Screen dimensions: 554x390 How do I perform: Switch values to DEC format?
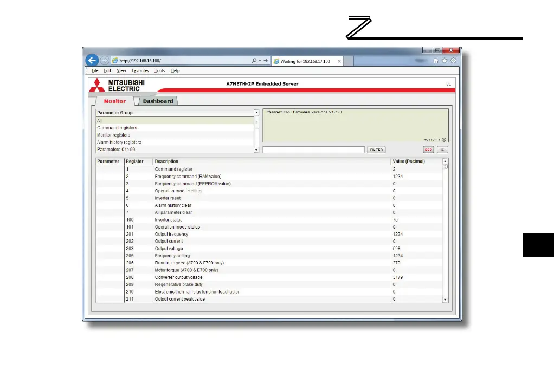click(428, 149)
